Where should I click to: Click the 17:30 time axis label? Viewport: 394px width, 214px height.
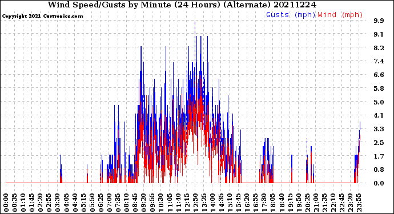pyautogui.click(x=264, y=203)
